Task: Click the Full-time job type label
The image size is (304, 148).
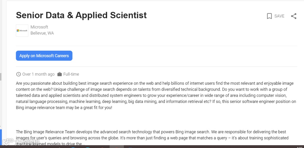Action: tap(71, 74)
